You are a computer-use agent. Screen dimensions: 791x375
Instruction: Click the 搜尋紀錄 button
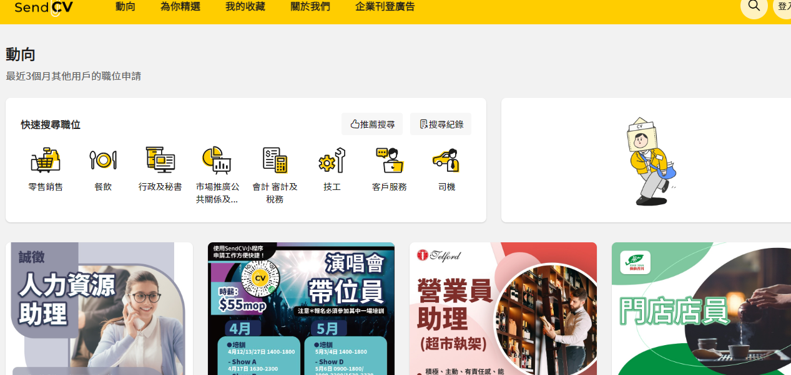coord(441,124)
